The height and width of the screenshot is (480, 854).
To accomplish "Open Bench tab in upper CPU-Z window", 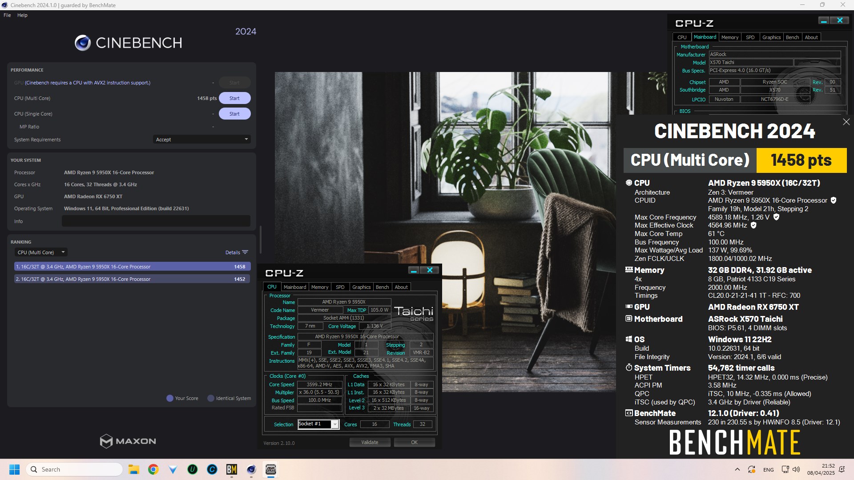I will [792, 37].
